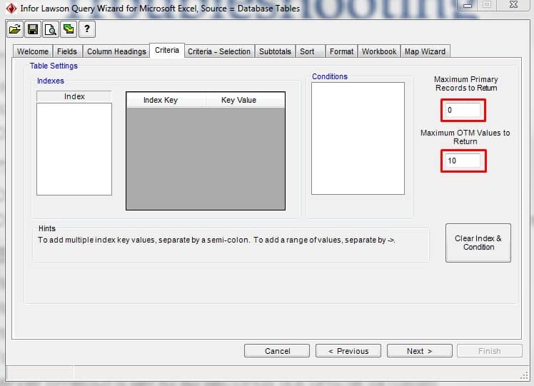This screenshot has height=386, width=534.
Task: Click the Maximum OTM Values to Return field
Action: [463, 161]
